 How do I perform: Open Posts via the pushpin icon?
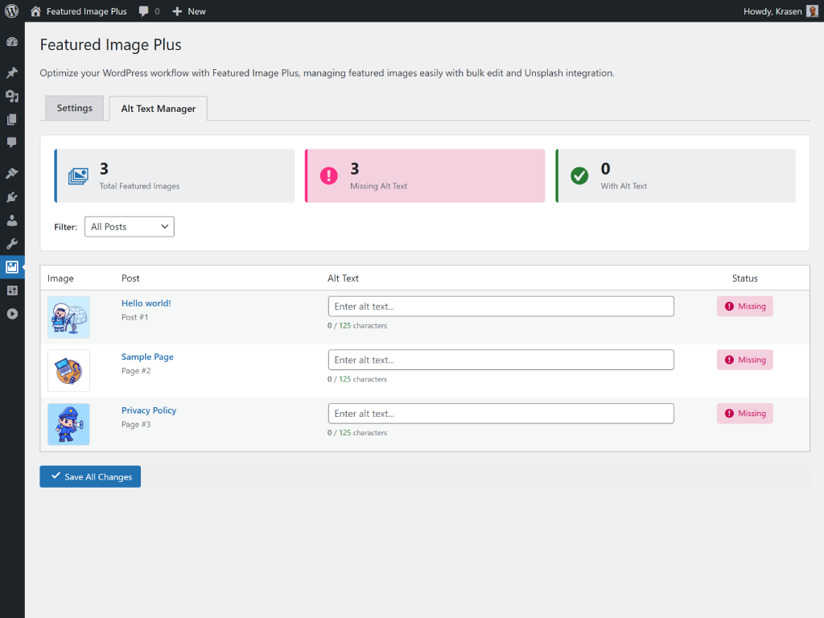coord(12,73)
